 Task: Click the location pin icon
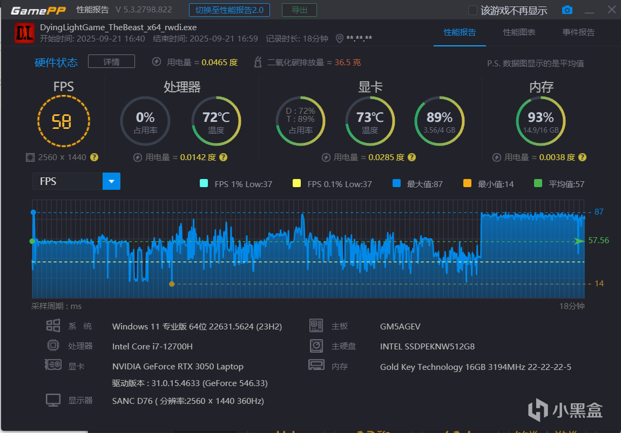340,38
